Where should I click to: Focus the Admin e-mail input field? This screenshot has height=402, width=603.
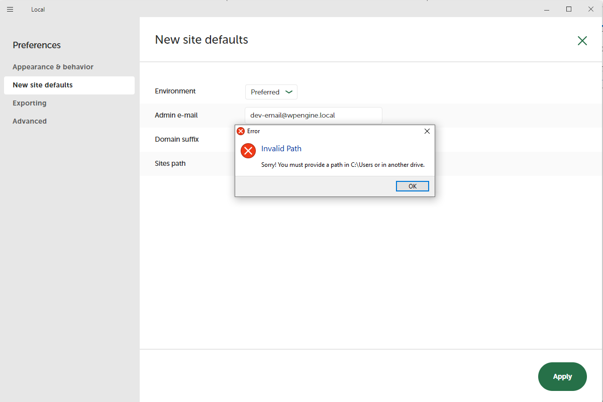(x=314, y=115)
